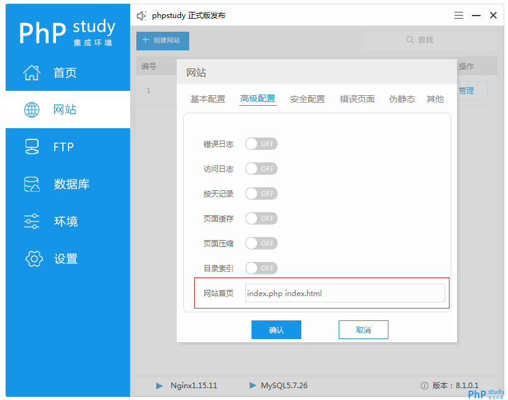The image size is (508, 400).
Task: Go to the 错误页面 tab
Action: click(x=357, y=99)
